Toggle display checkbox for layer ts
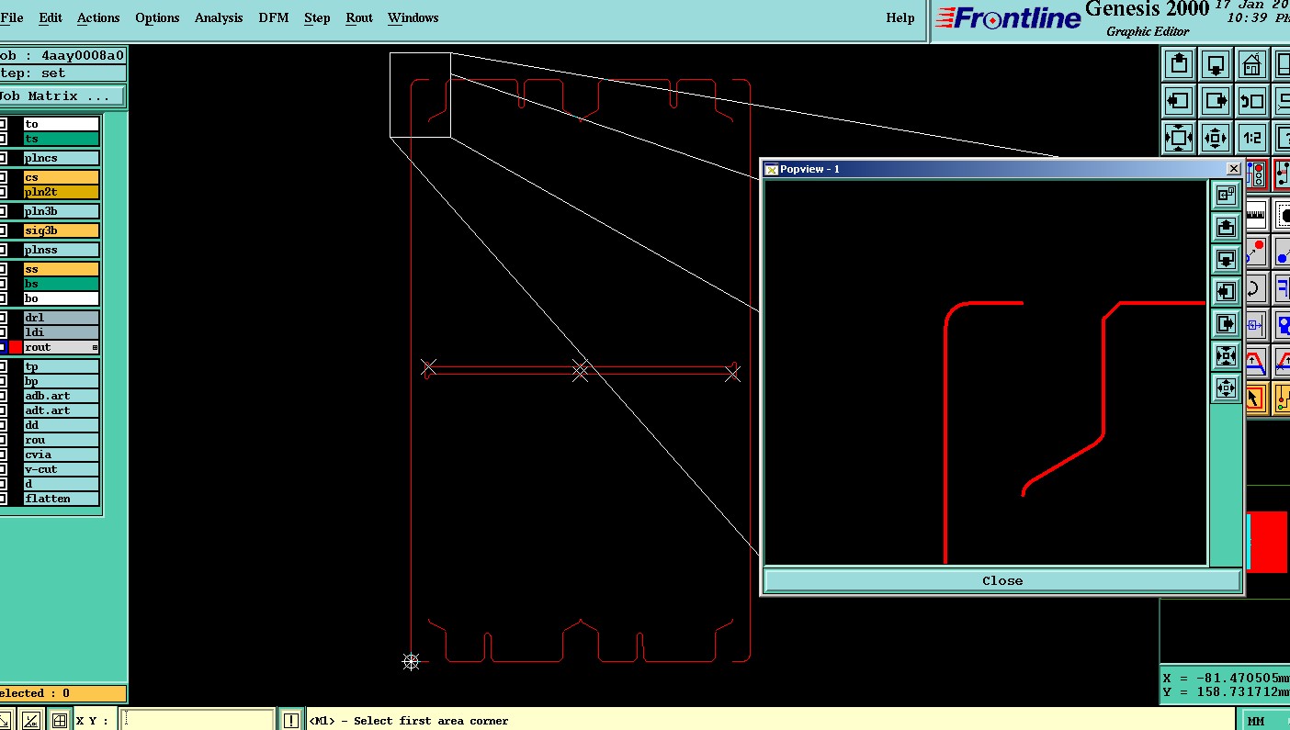1290x730 pixels. (x=4, y=139)
